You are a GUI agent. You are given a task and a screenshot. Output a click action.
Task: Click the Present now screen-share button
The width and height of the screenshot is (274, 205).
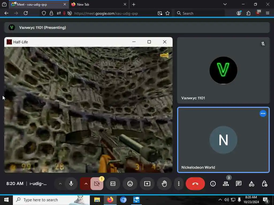point(147,184)
